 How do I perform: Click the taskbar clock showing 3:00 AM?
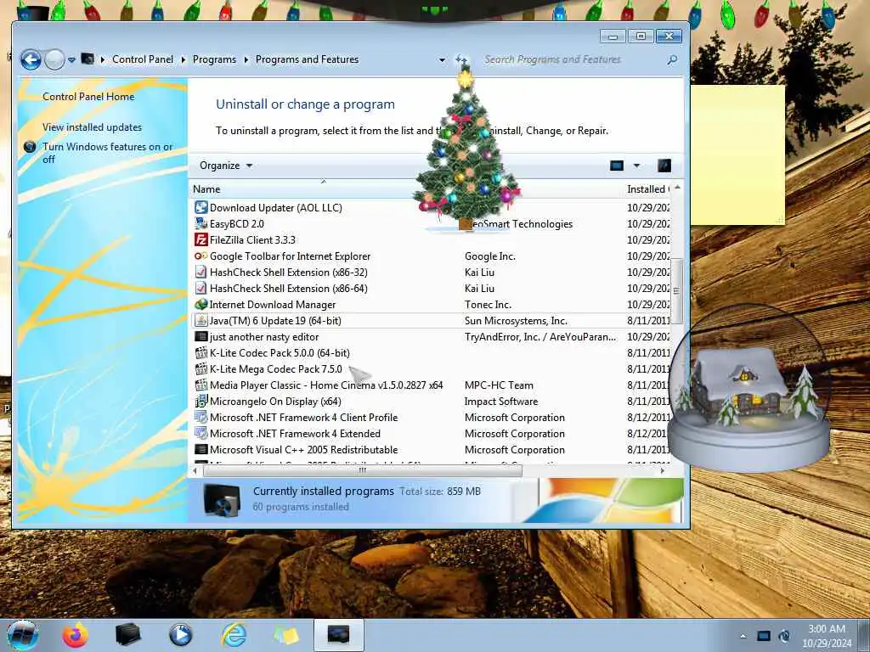point(826,635)
